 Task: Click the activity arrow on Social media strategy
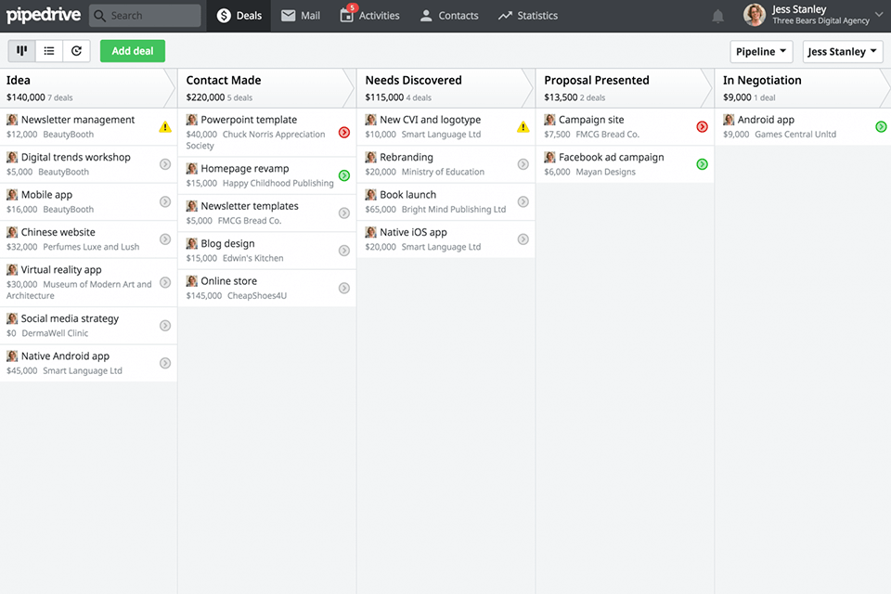(x=165, y=326)
